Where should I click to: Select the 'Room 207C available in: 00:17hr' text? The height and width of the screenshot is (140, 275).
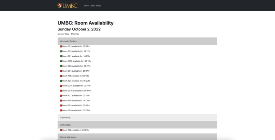77,90
